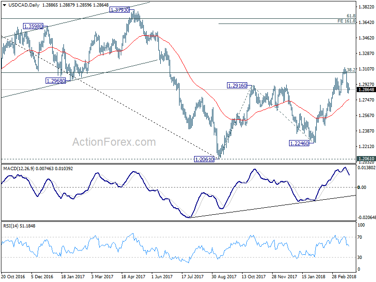This screenshot has height=282, width=376.
Task: Click the 3 Mar 2017 date label
Action: (102, 276)
